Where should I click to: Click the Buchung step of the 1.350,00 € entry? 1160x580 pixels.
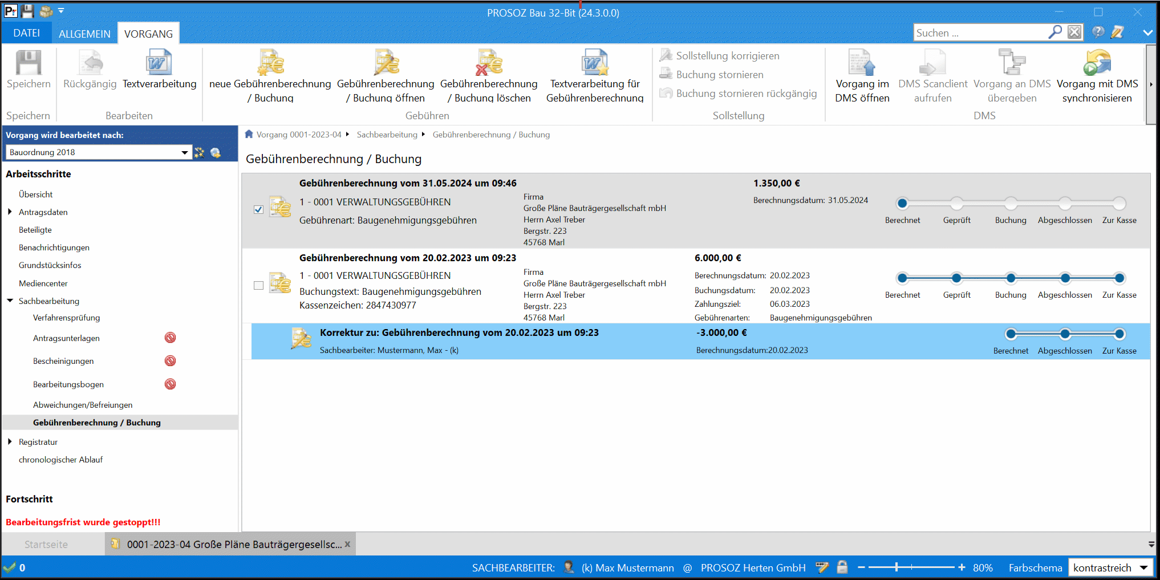pos(1011,203)
